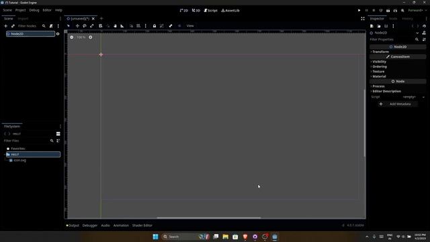
Task: Reset zoom by clicking 100 % label
Action: pyautogui.click(x=81, y=38)
